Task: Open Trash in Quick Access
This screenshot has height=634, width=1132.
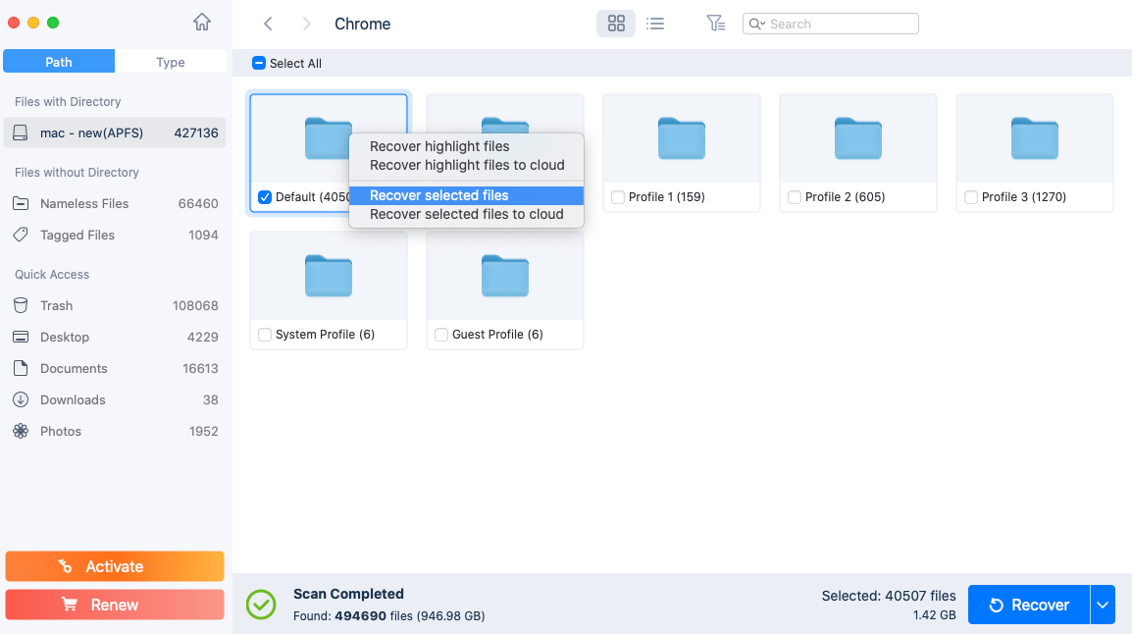Action: [115, 305]
